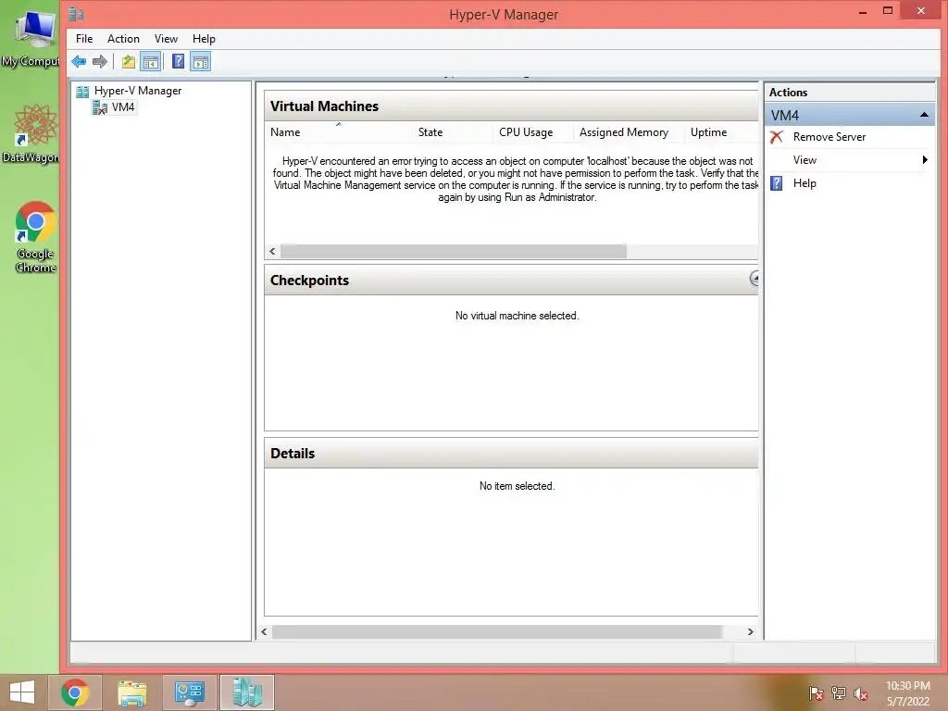Click the Virtual Machines section heading
Viewport: 948px width, 711px height.
(324, 106)
